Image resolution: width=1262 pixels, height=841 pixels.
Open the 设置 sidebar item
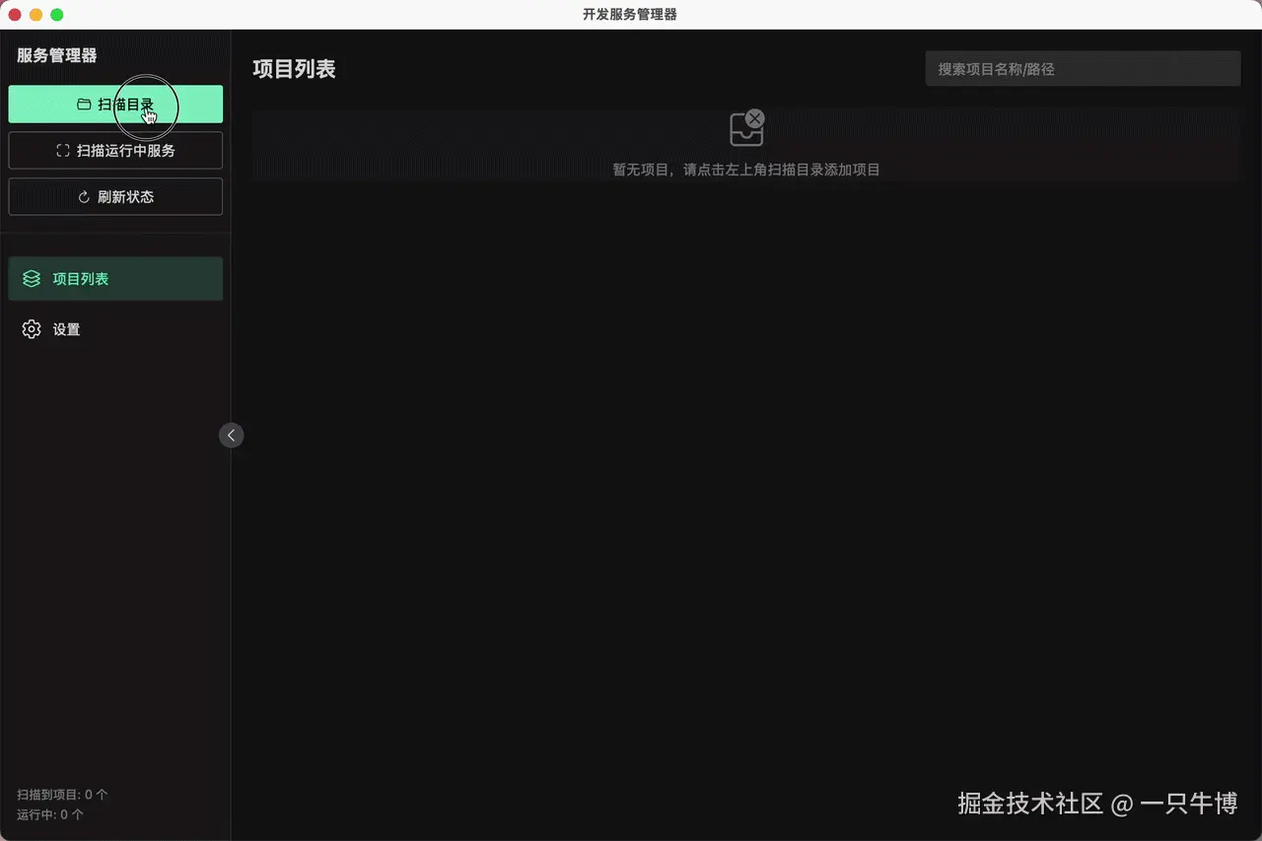tap(115, 329)
